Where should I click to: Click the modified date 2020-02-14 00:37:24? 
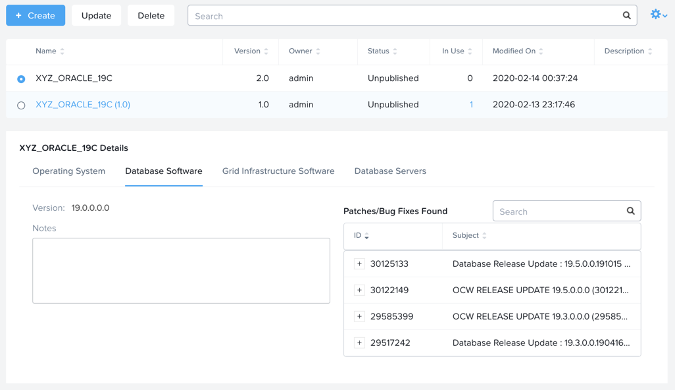pos(535,78)
